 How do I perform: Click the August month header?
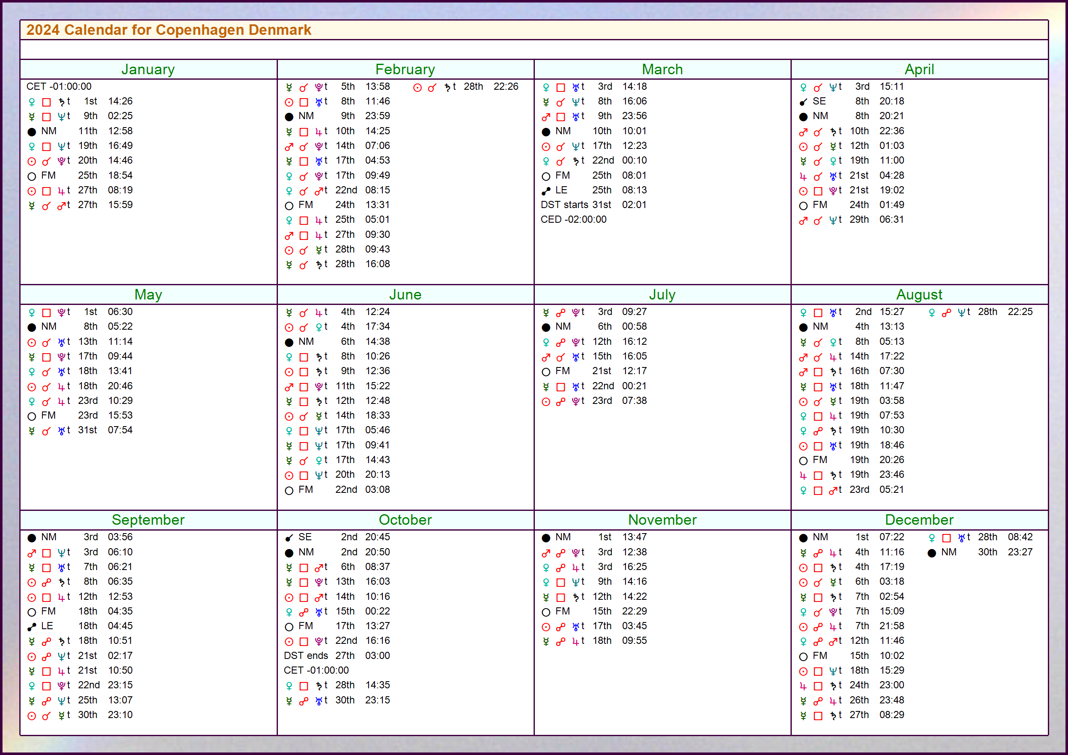(919, 295)
